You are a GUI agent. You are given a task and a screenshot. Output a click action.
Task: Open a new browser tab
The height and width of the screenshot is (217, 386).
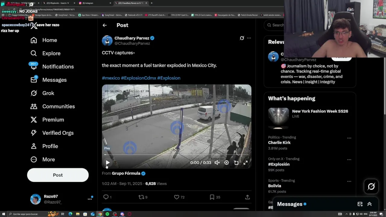pos(151,3)
